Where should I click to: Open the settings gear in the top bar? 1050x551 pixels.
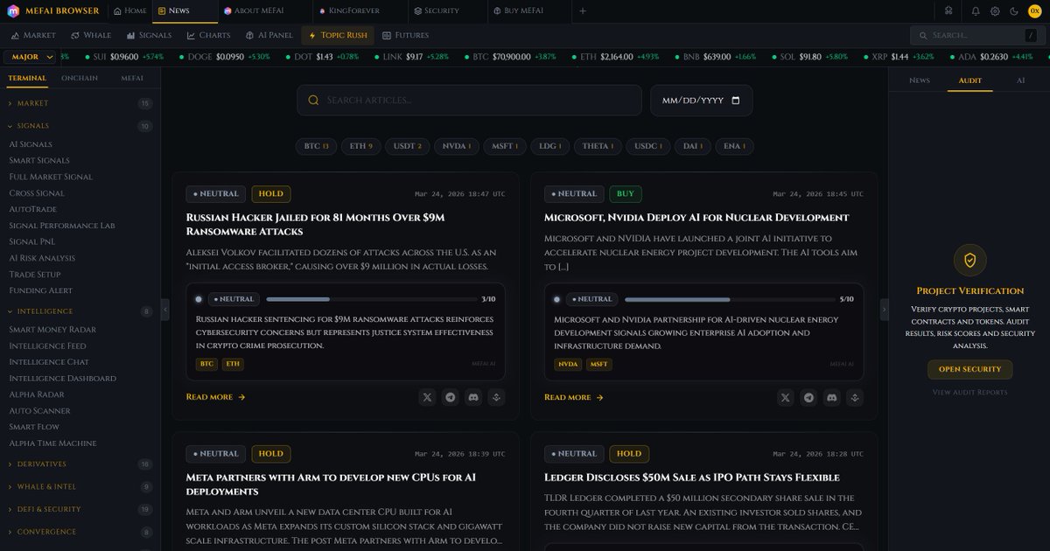pos(993,10)
